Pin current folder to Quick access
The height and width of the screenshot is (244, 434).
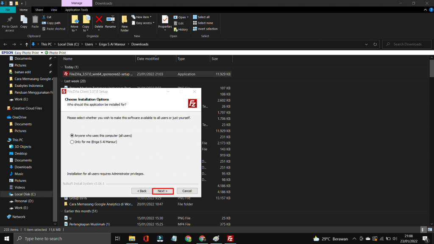(9, 23)
